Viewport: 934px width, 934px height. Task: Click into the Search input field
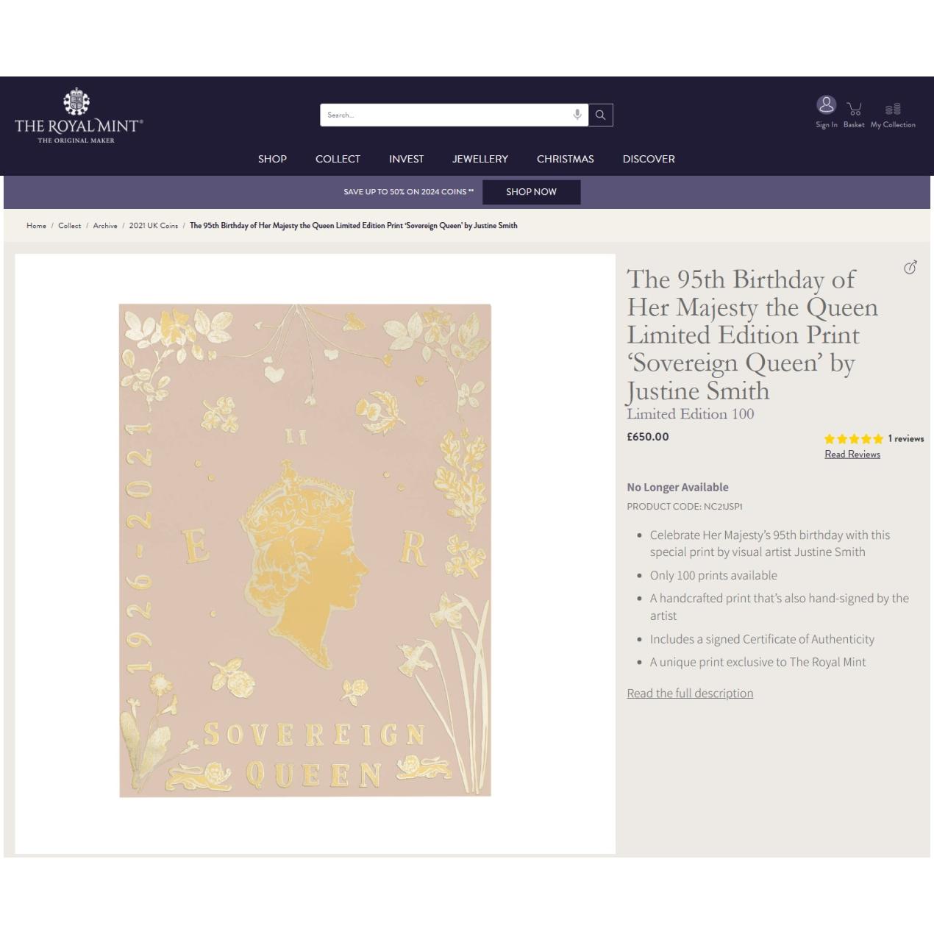pos(446,115)
